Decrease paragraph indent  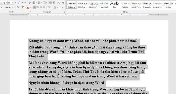51,3
